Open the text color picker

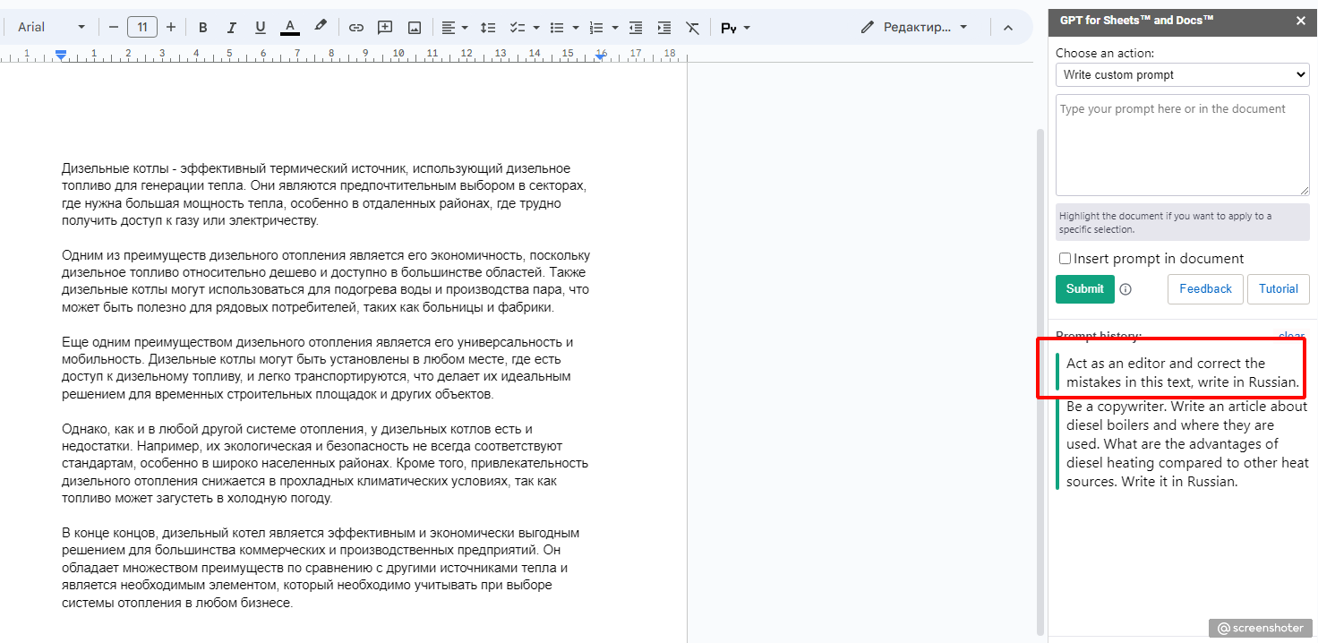coord(289,28)
